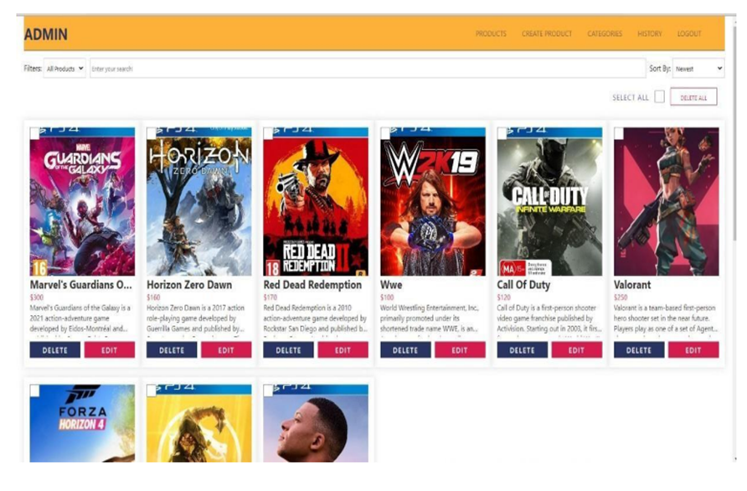This screenshot has width=747, height=491.
Task: Check the Horizon Zero Dawn product checkbox
Action: click(x=152, y=133)
